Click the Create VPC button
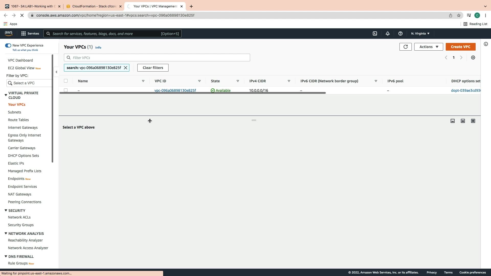Screen dimensions: 491x276 [460, 47]
